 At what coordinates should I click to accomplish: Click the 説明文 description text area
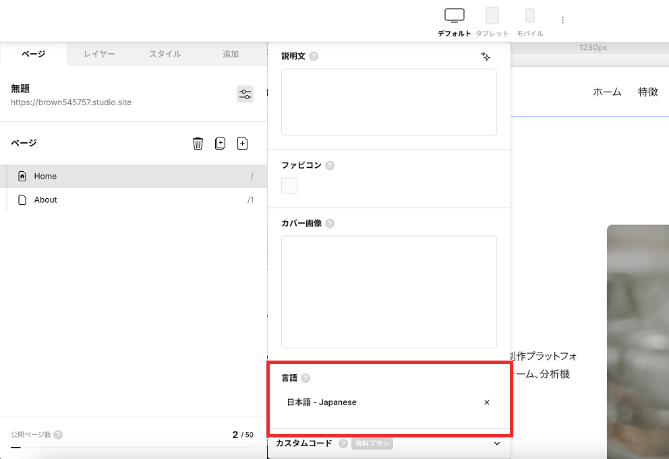(x=388, y=102)
